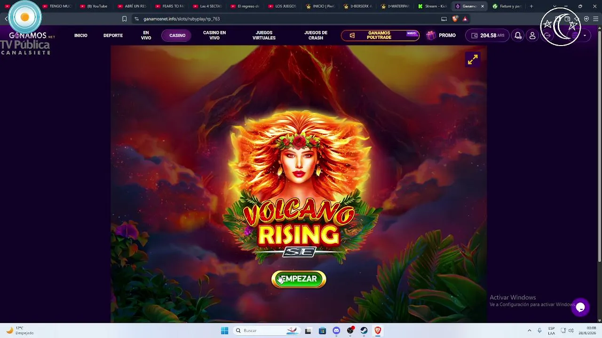The width and height of the screenshot is (602, 338).
Task: Switch to the LOS JUEGOS tab
Action: tap(283, 6)
